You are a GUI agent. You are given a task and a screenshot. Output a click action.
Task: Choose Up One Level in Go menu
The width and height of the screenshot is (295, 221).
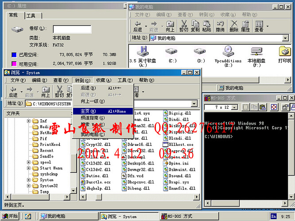click(x=103, y=101)
